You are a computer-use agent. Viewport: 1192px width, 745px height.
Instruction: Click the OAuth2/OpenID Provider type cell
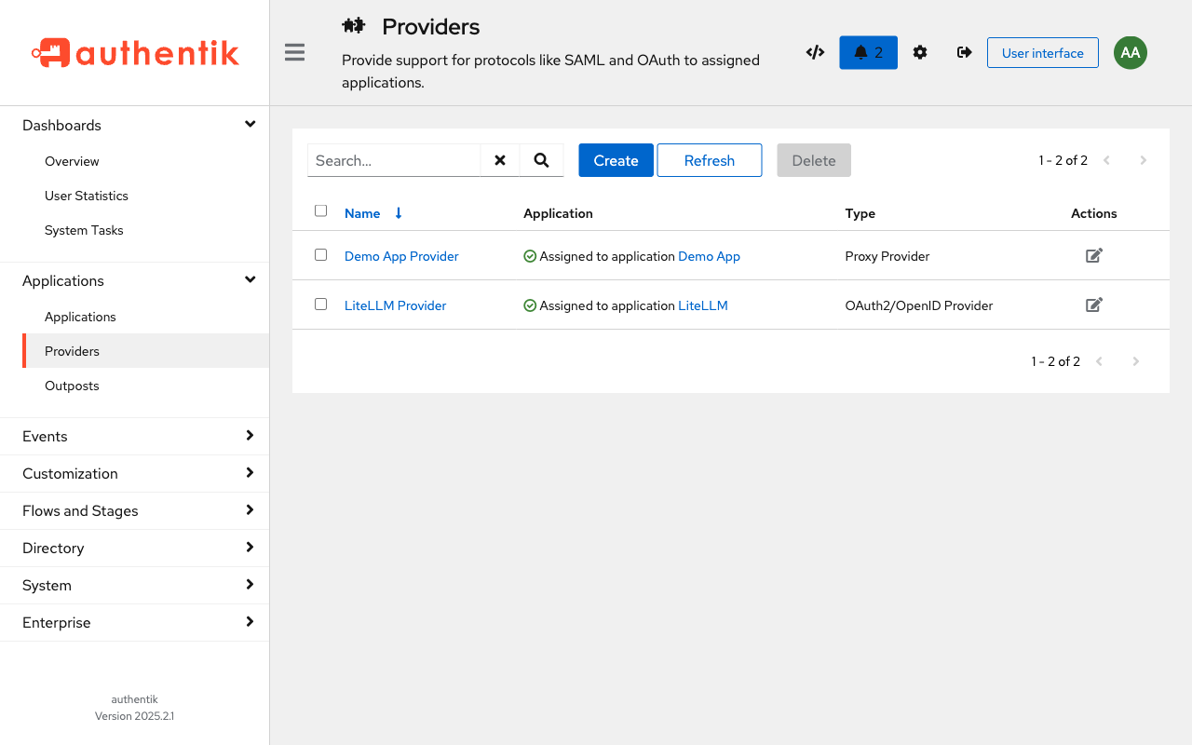(919, 305)
